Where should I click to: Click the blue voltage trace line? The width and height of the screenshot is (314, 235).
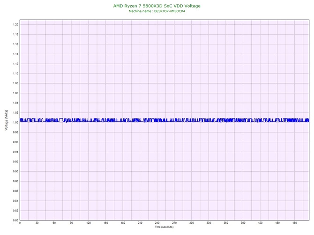point(164,120)
